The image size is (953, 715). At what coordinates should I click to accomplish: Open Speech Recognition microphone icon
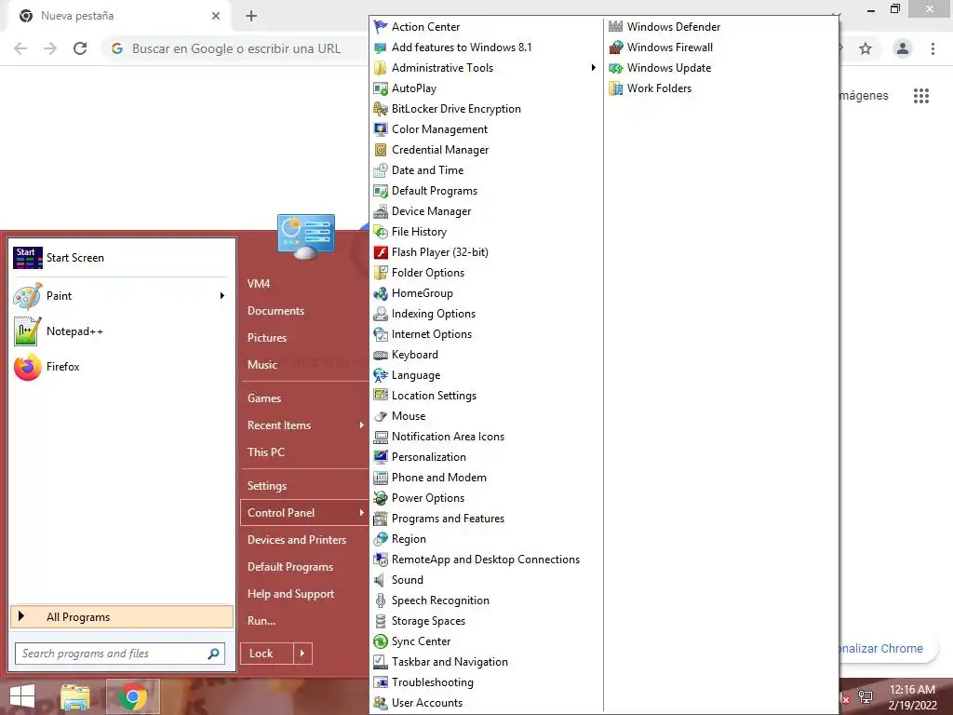click(x=381, y=600)
